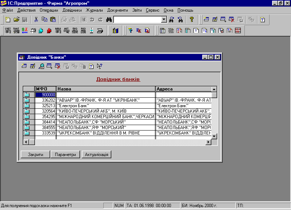Click New row icon in Банки window toolbar
The width and height of the screenshot is (291, 210).
[x=24, y=66]
